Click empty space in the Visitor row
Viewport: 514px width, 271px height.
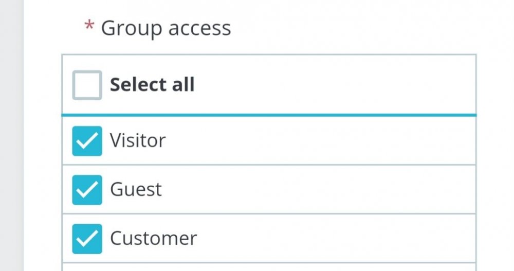[x=319, y=141]
